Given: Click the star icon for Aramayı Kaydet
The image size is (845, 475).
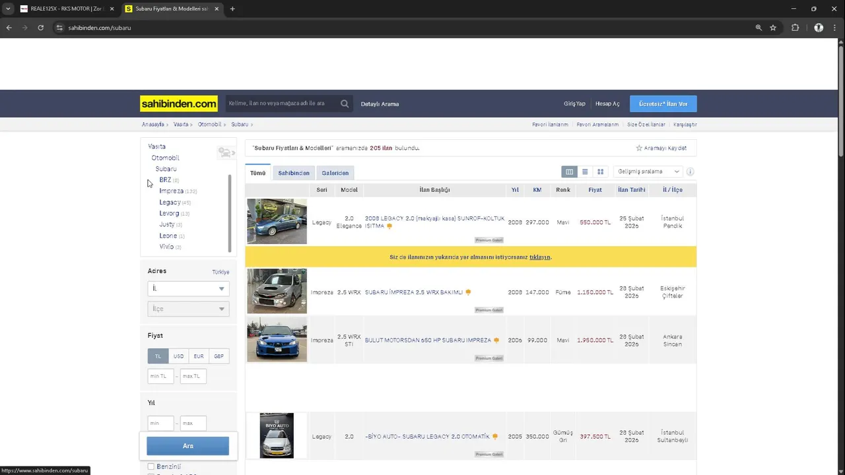Looking at the screenshot, I should tap(639, 148).
